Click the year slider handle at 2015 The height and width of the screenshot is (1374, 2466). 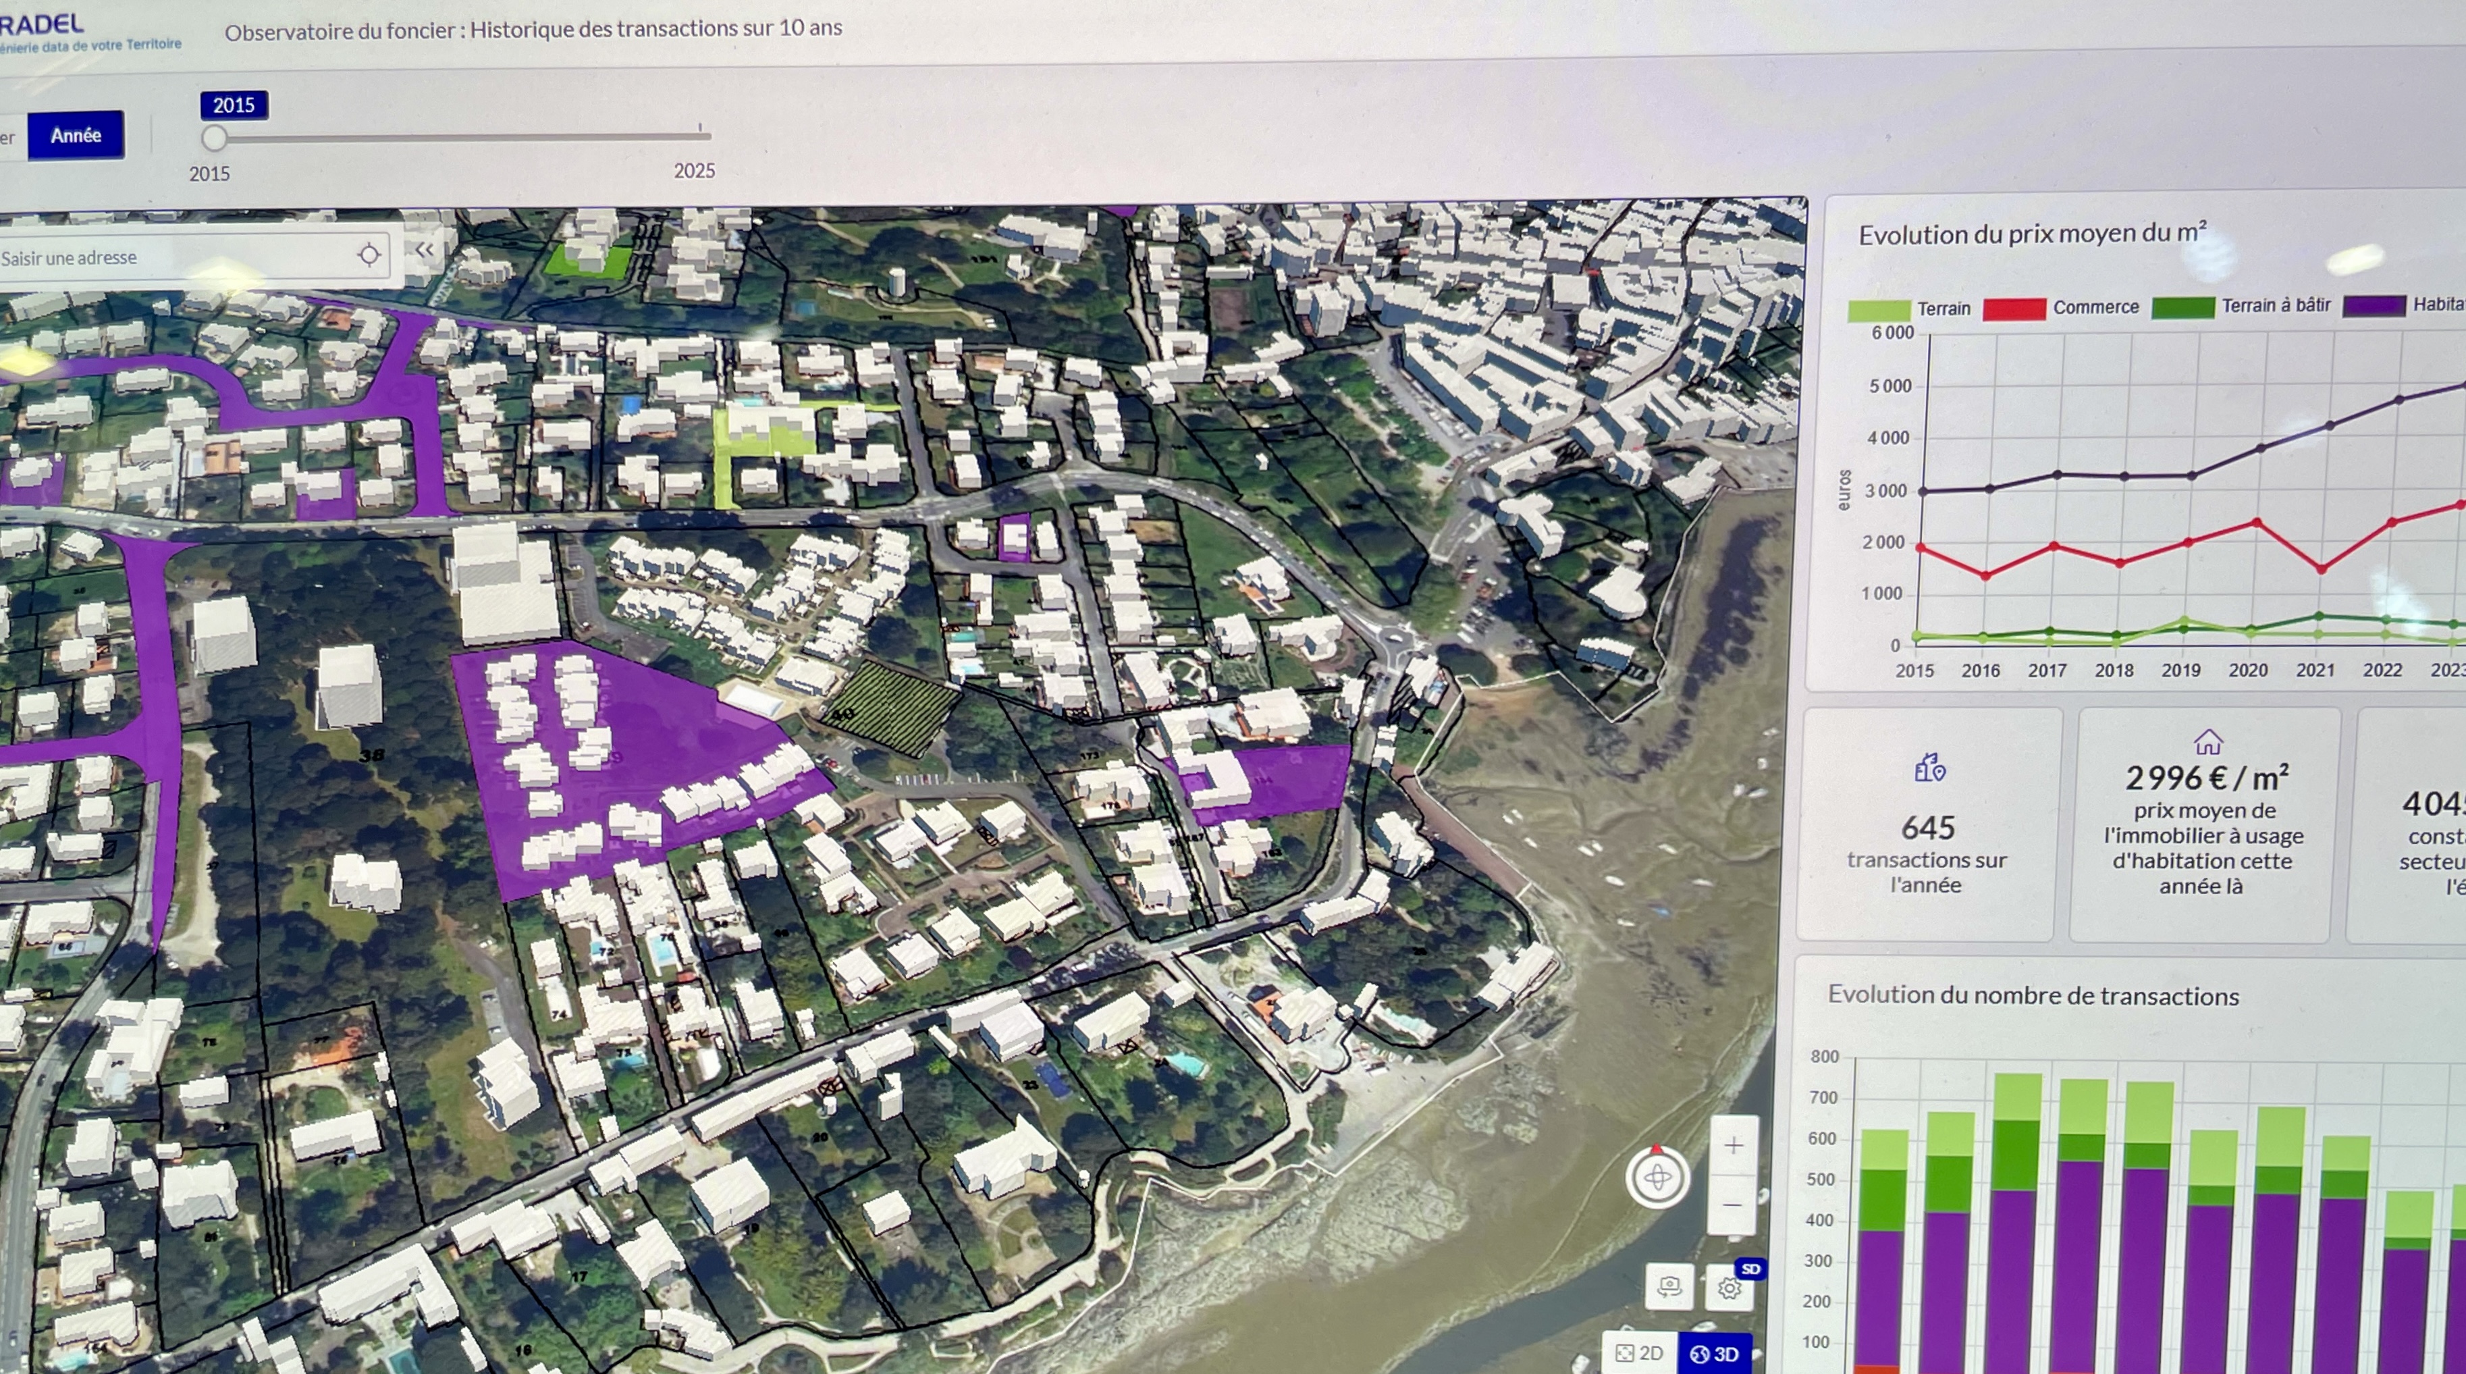pyautogui.click(x=215, y=139)
